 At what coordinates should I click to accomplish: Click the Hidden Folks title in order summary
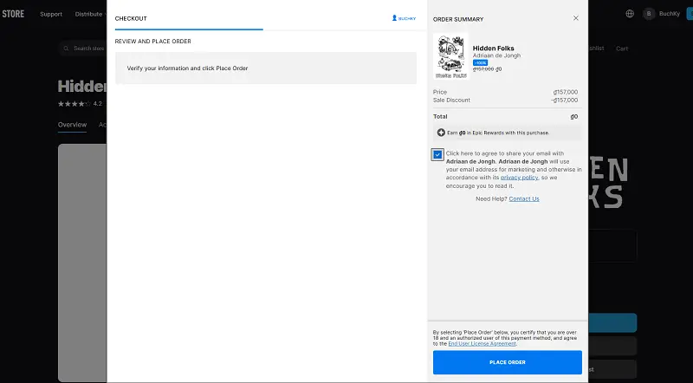[495, 47]
